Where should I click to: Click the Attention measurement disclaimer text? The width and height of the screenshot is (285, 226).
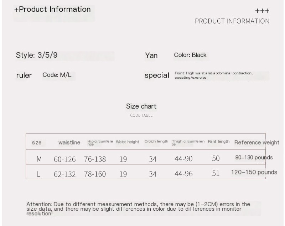[138, 209]
